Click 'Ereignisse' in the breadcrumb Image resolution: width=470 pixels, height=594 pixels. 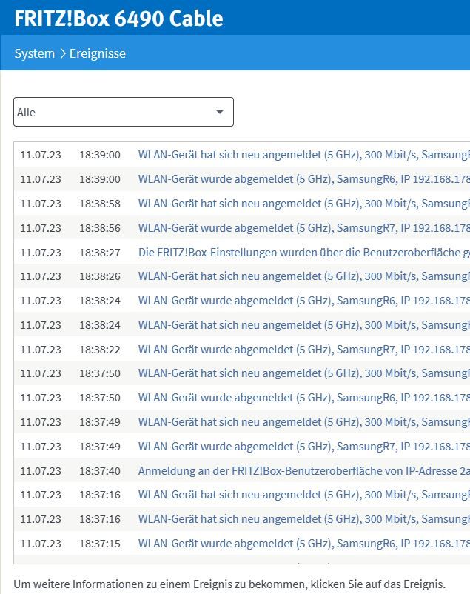98,53
